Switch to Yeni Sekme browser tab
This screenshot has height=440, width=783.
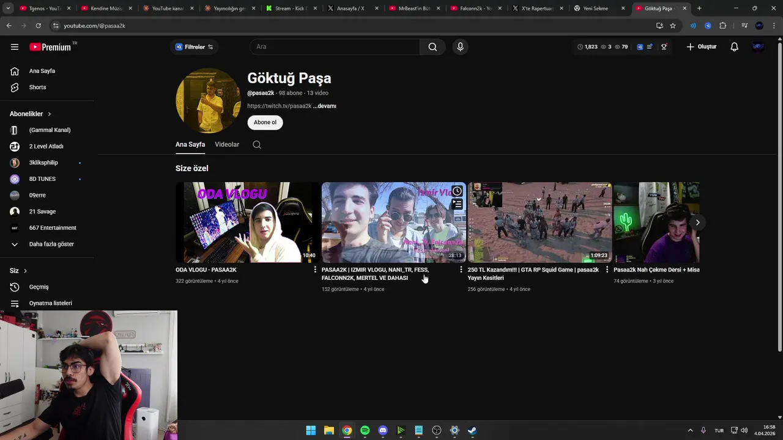coord(599,9)
